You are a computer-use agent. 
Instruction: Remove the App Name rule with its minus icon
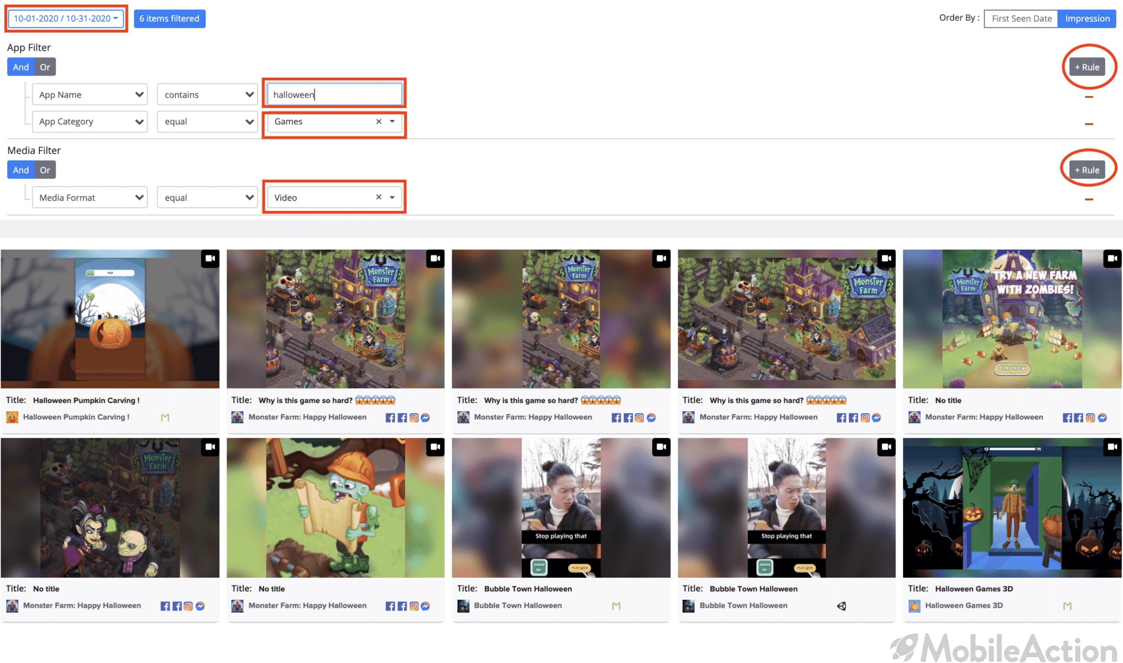(x=1088, y=97)
